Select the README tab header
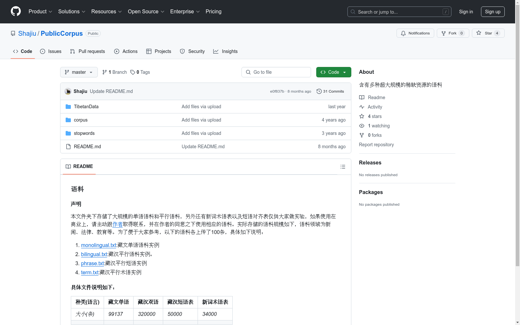The width and height of the screenshot is (520, 325). (79, 166)
